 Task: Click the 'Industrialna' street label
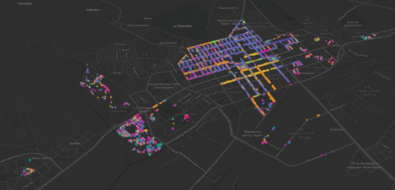[x=337, y=108]
